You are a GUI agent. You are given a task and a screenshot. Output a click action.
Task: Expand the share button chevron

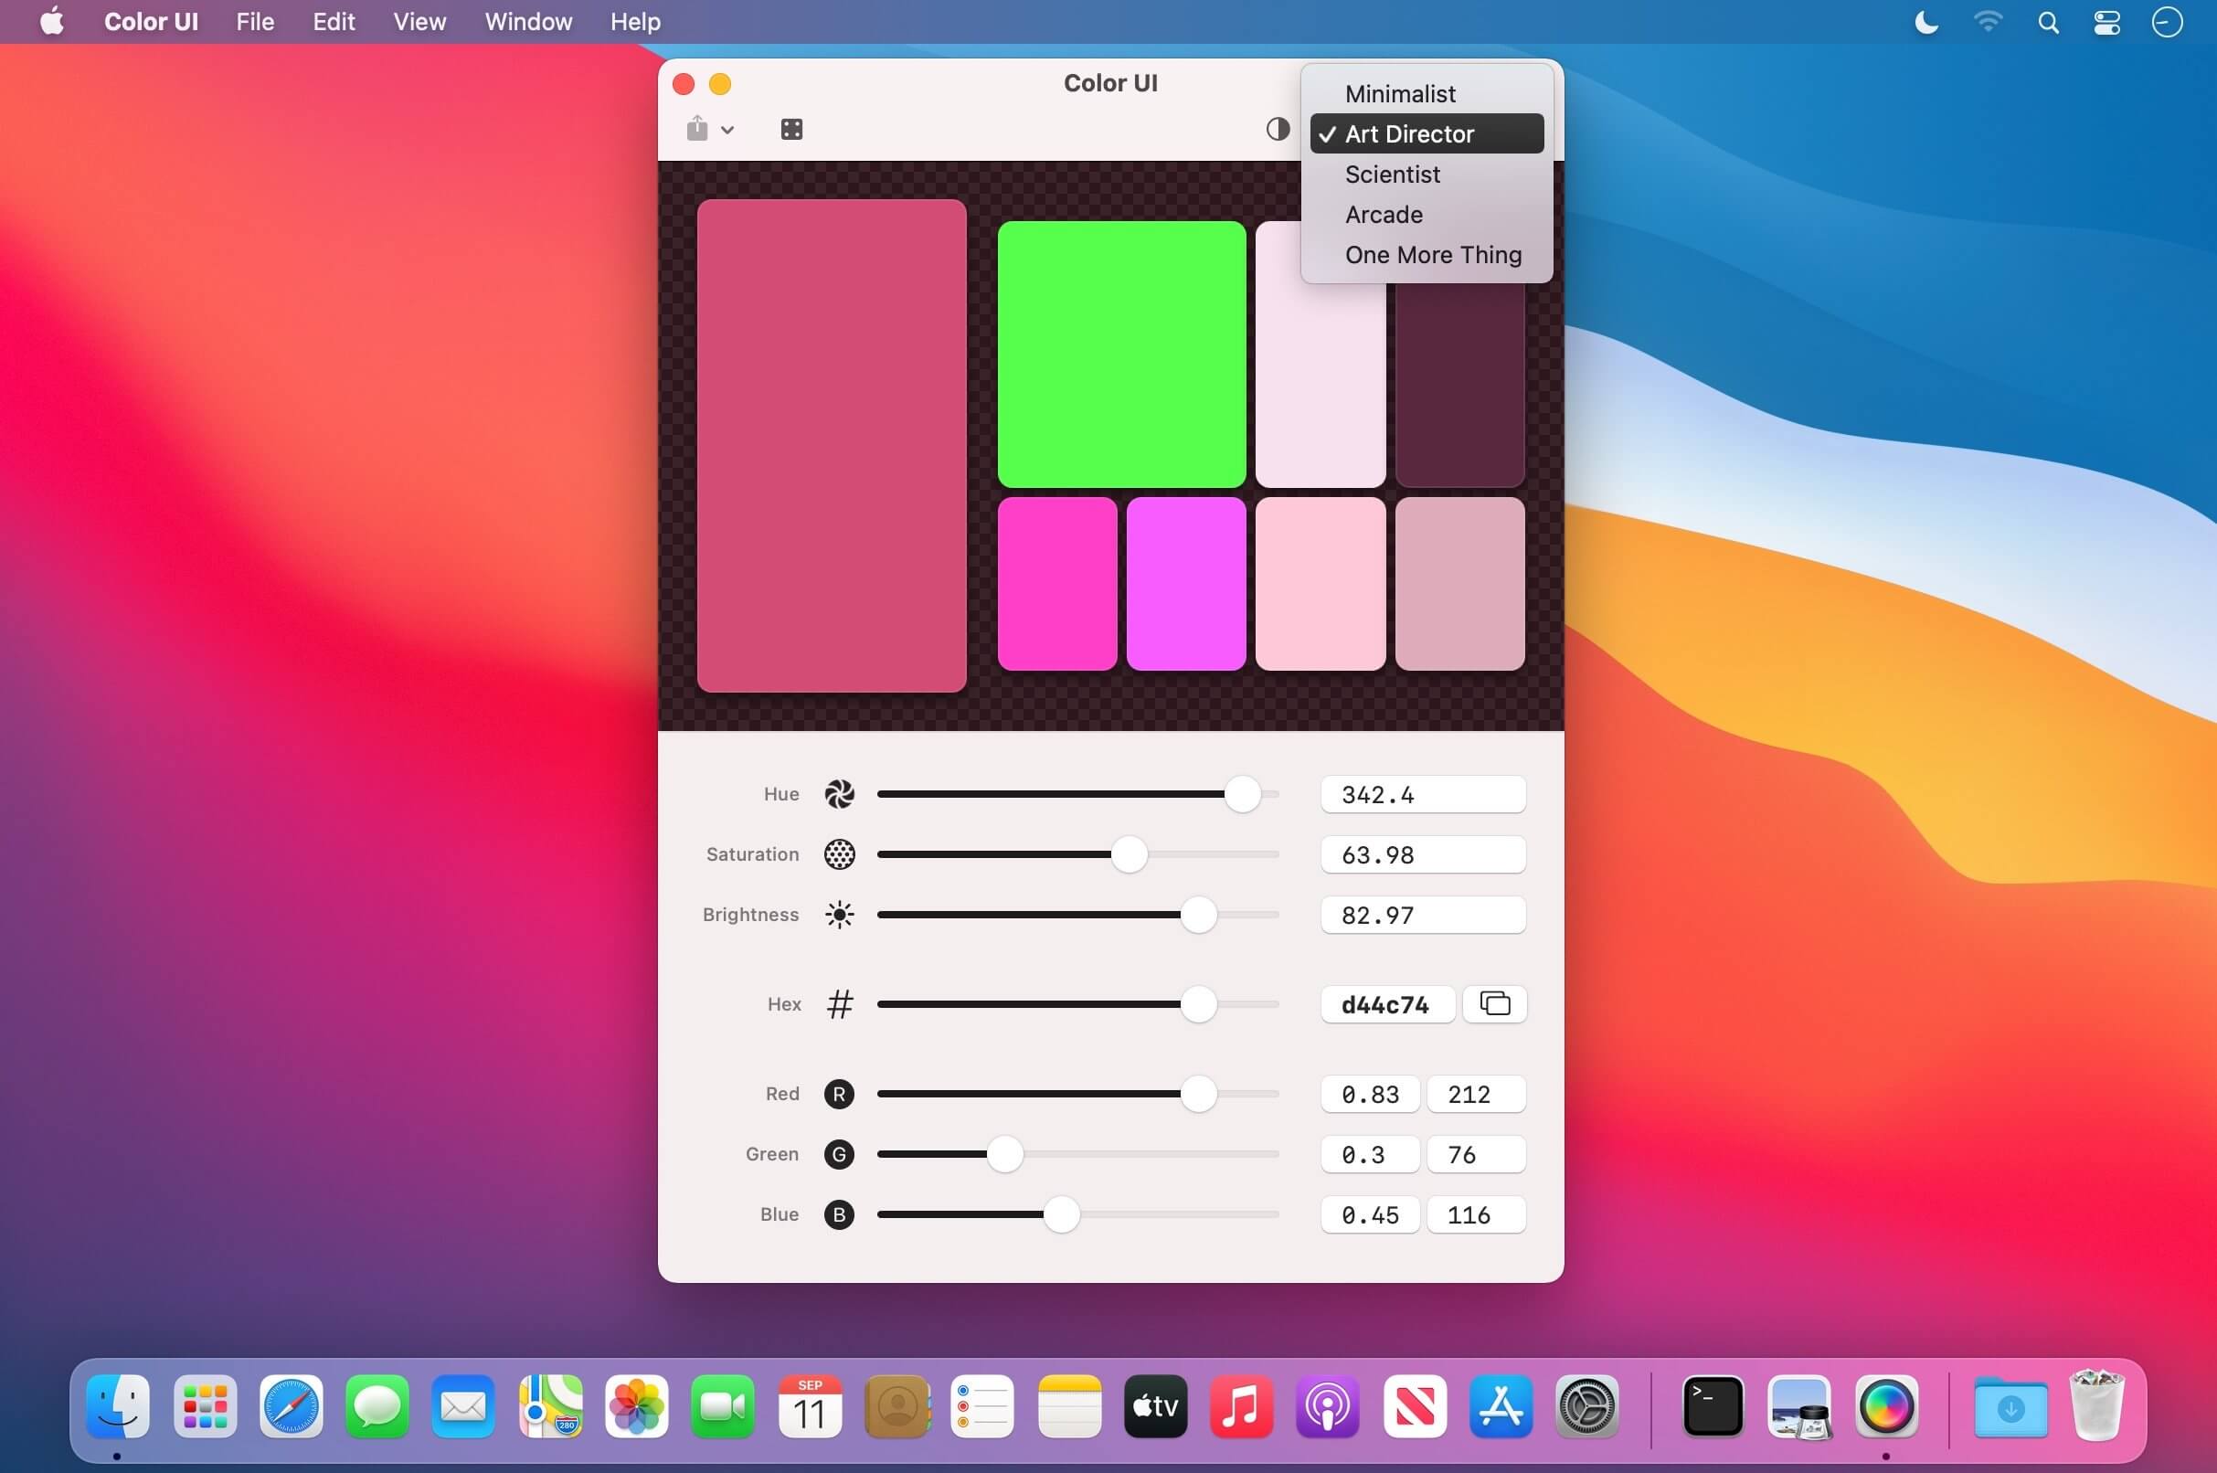click(727, 130)
